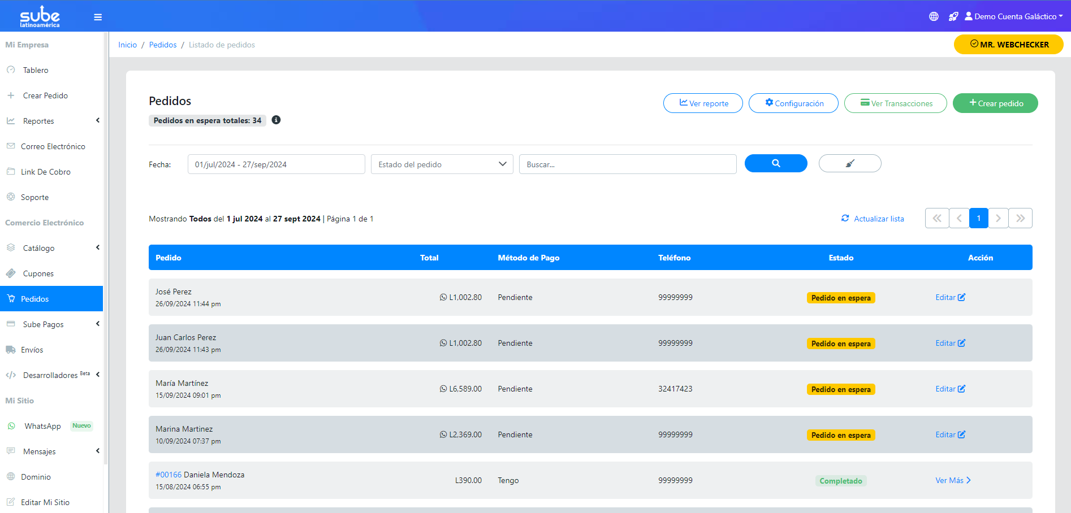Open Correo Electrónico in sidebar
Viewport: 1071px width, 513px height.
[x=51, y=146]
